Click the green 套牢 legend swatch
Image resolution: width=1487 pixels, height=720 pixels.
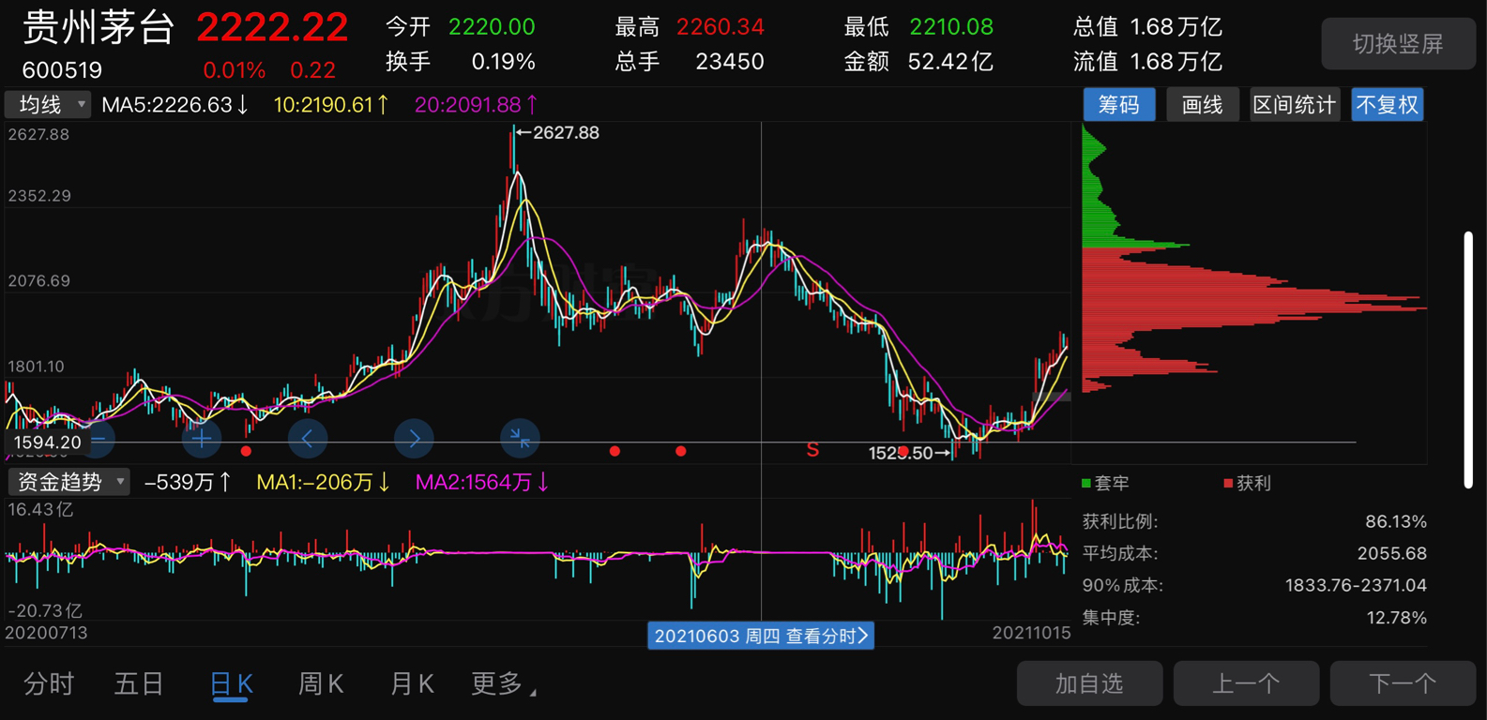[1086, 484]
